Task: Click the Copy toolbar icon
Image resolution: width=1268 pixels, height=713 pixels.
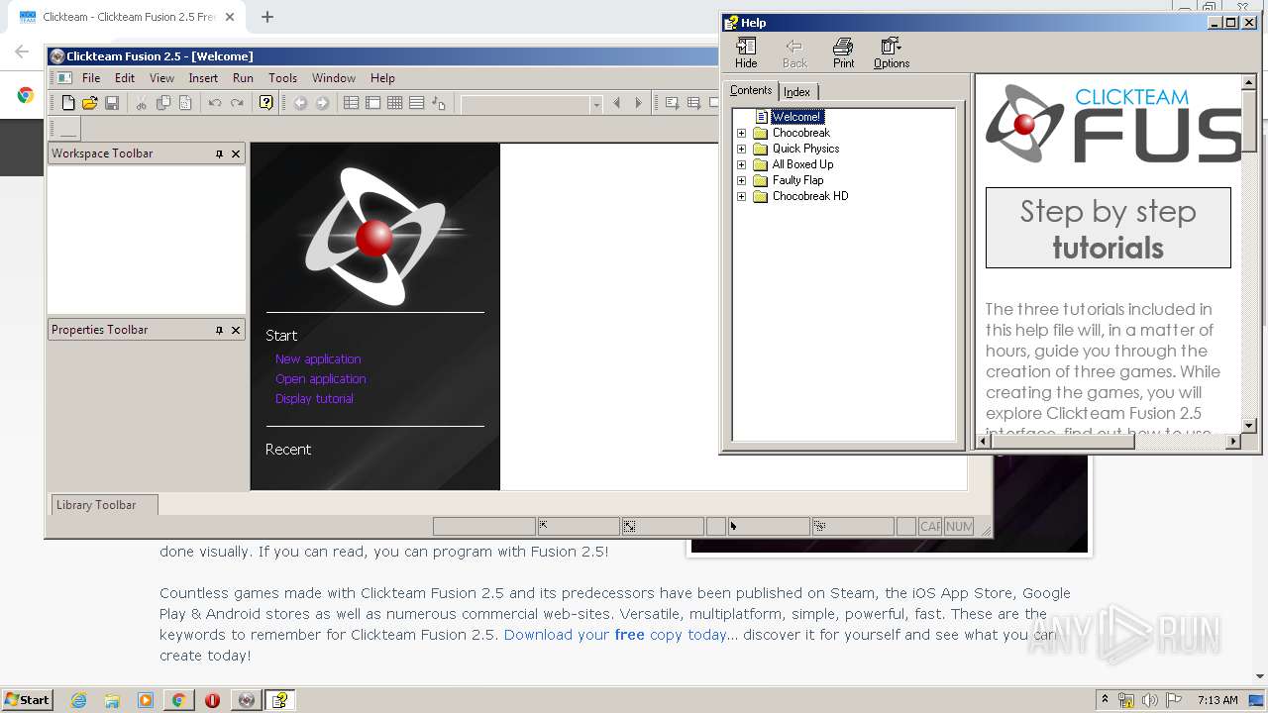Action: point(163,103)
